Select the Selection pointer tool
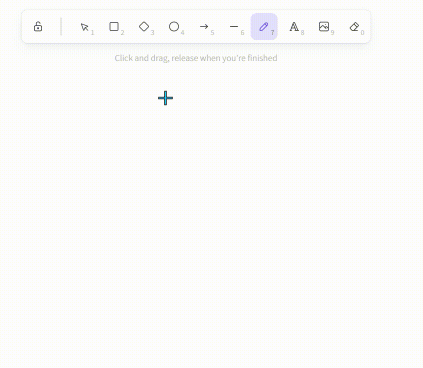Screen dimensions: 423x368 84,26
